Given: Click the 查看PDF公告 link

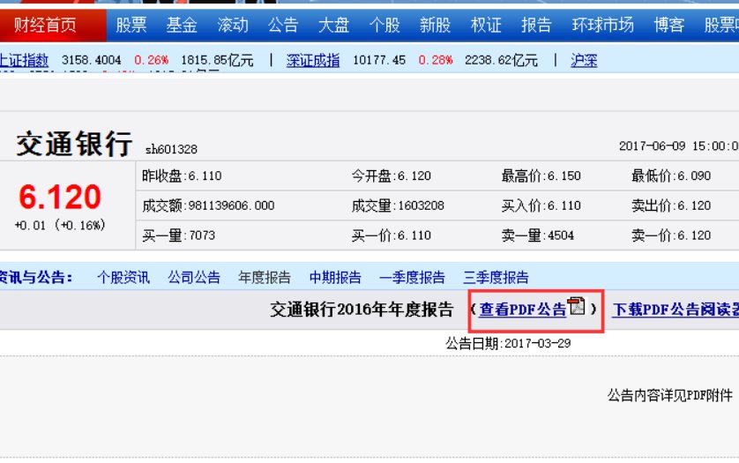Looking at the screenshot, I should click(522, 310).
